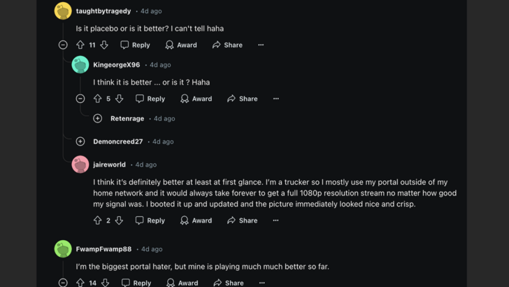
Task: Expand Demoncreed27's collapsed comment
Action: click(x=80, y=141)
